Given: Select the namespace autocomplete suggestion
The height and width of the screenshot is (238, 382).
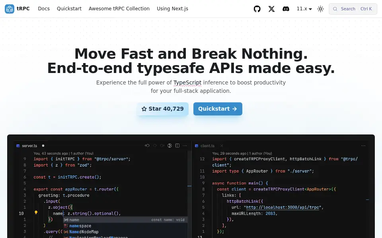Looking at the screenshot, I should pos(125,226).
